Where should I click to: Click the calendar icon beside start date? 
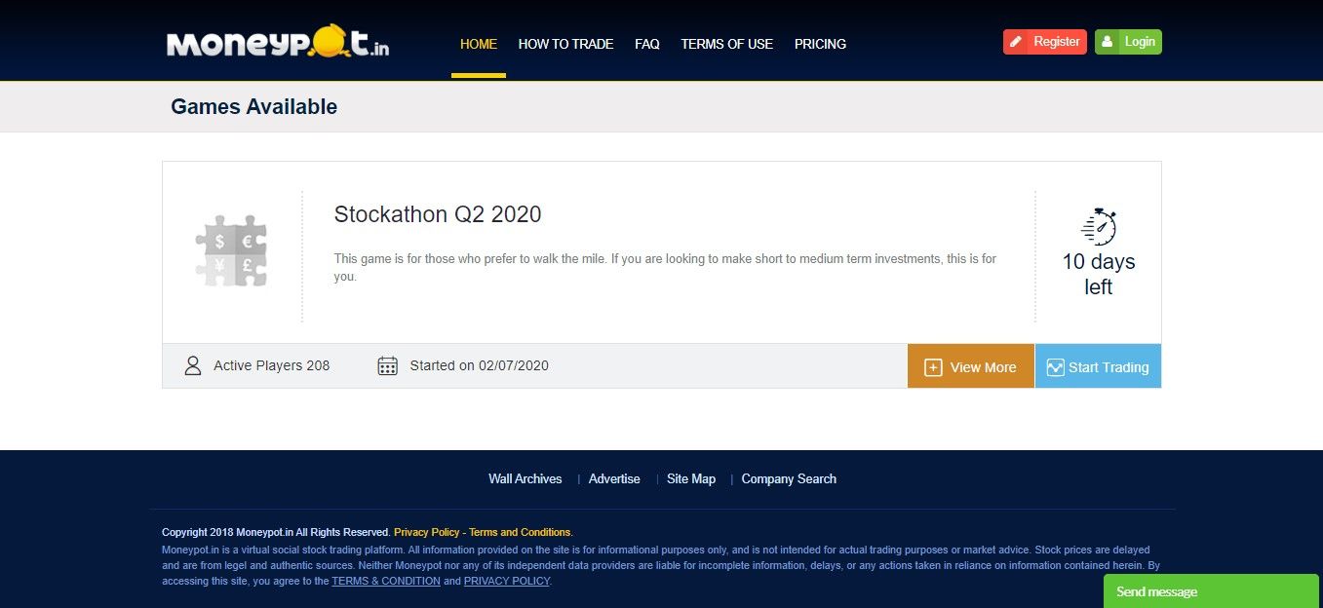[387, 366]
